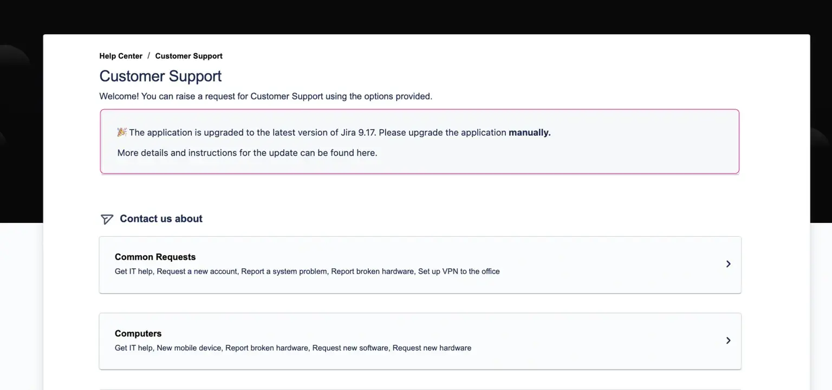Go to Help Center breadcrumb link

pyautogui.click(x=121, y=56)
